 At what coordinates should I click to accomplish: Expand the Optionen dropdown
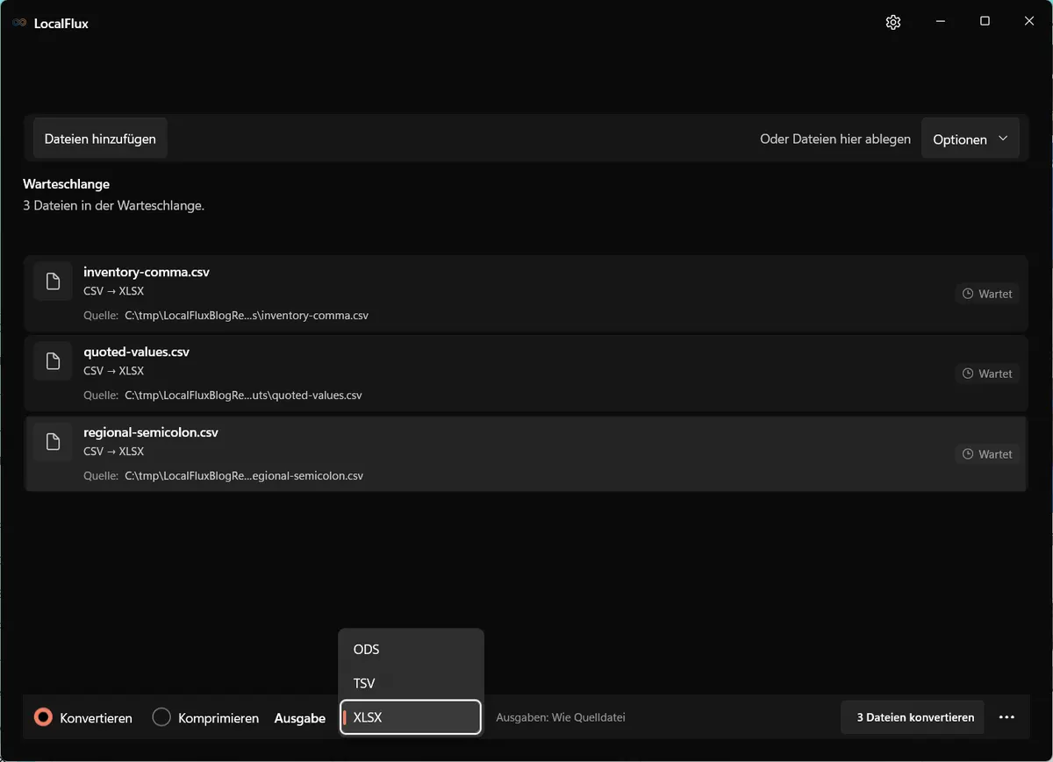coord(971,139)
